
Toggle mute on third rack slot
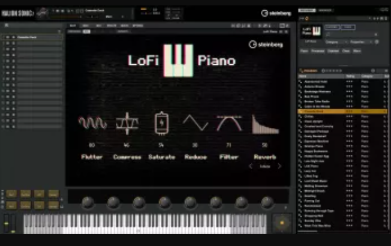8,49
